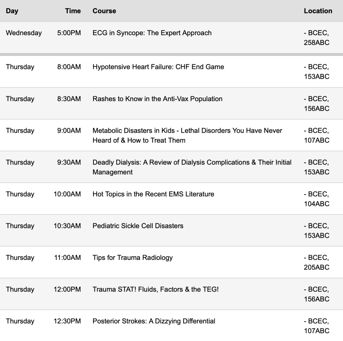Open Hot Topics in the Recent EMS Literature
The height and width of the screenshot is (341, 343).
pyautogui.click(x=153, y=194)
